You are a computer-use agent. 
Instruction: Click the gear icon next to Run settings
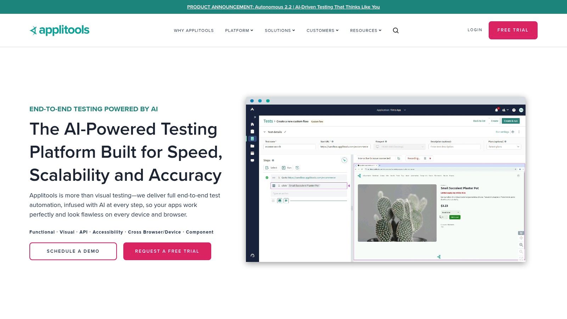513,132
